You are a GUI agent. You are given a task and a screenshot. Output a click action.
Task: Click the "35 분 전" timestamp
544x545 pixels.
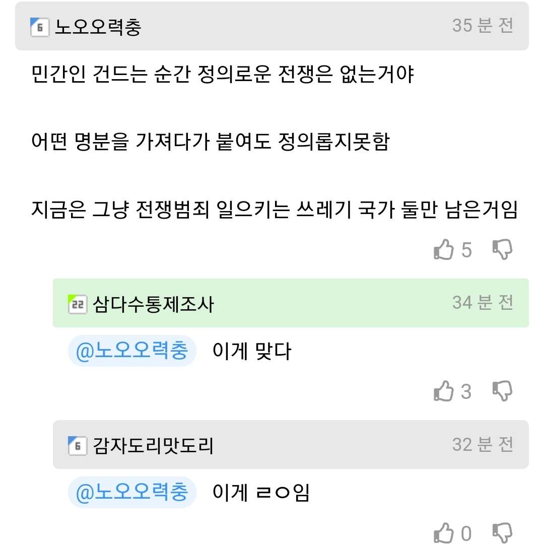(482, 26)
